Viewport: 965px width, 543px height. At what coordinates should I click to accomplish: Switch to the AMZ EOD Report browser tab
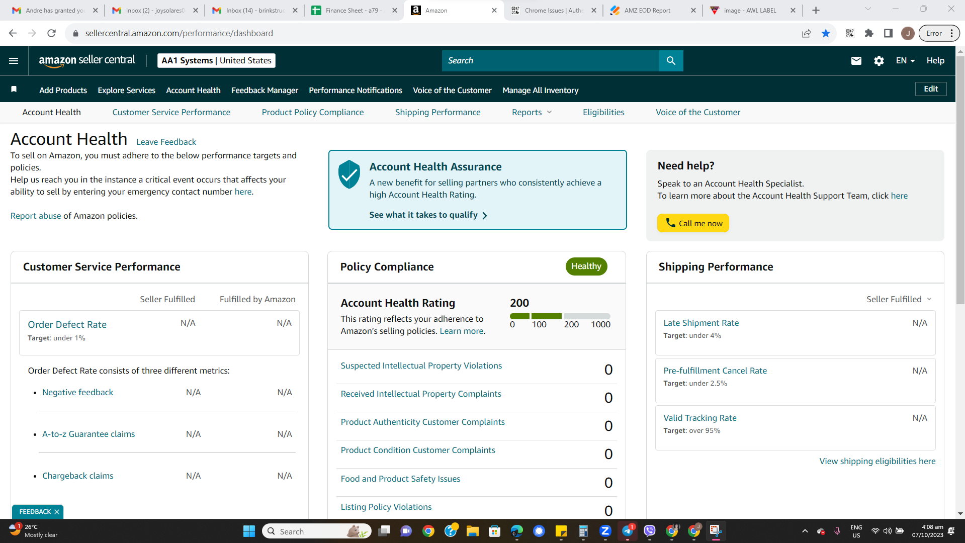(x=652, y=10)
